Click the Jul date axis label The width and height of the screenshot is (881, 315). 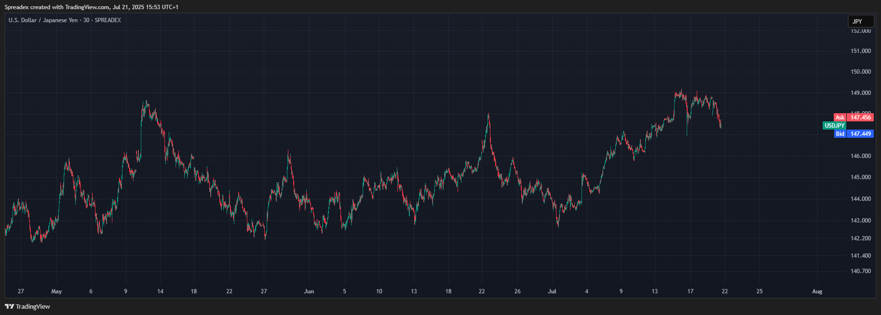click(552, 291)
